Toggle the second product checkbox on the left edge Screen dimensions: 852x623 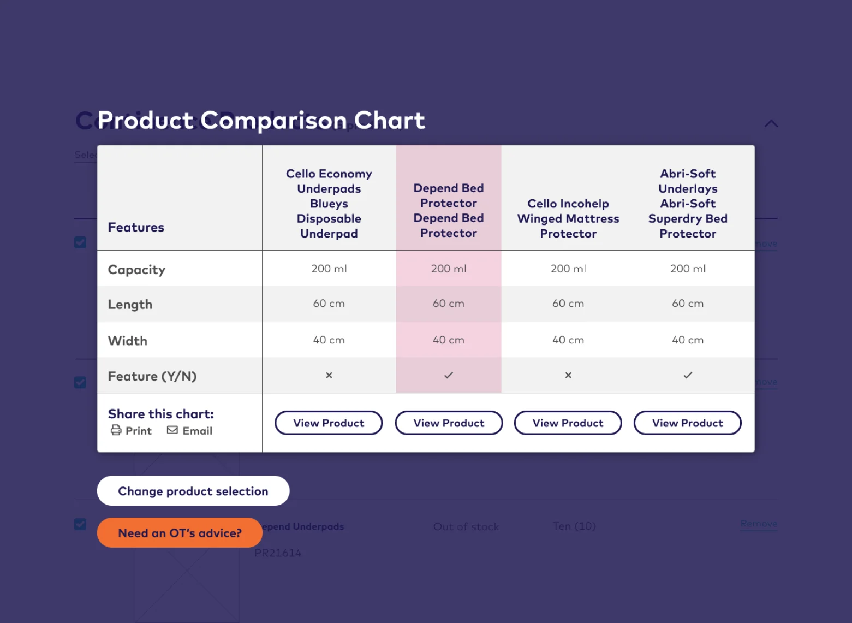pos(80,382)
